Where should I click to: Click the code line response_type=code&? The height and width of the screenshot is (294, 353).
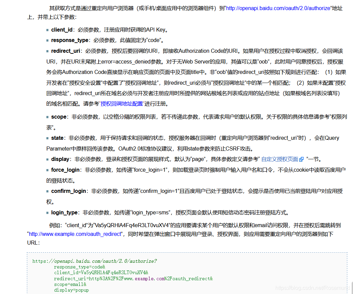pyautogui.click(x=79, y=267)
